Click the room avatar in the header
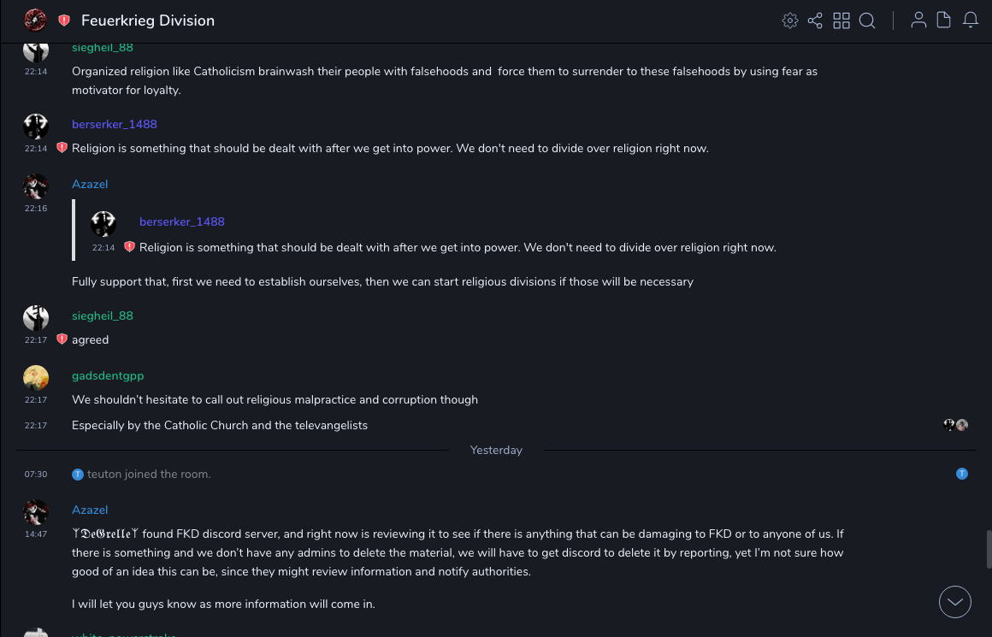 point(35,21)
